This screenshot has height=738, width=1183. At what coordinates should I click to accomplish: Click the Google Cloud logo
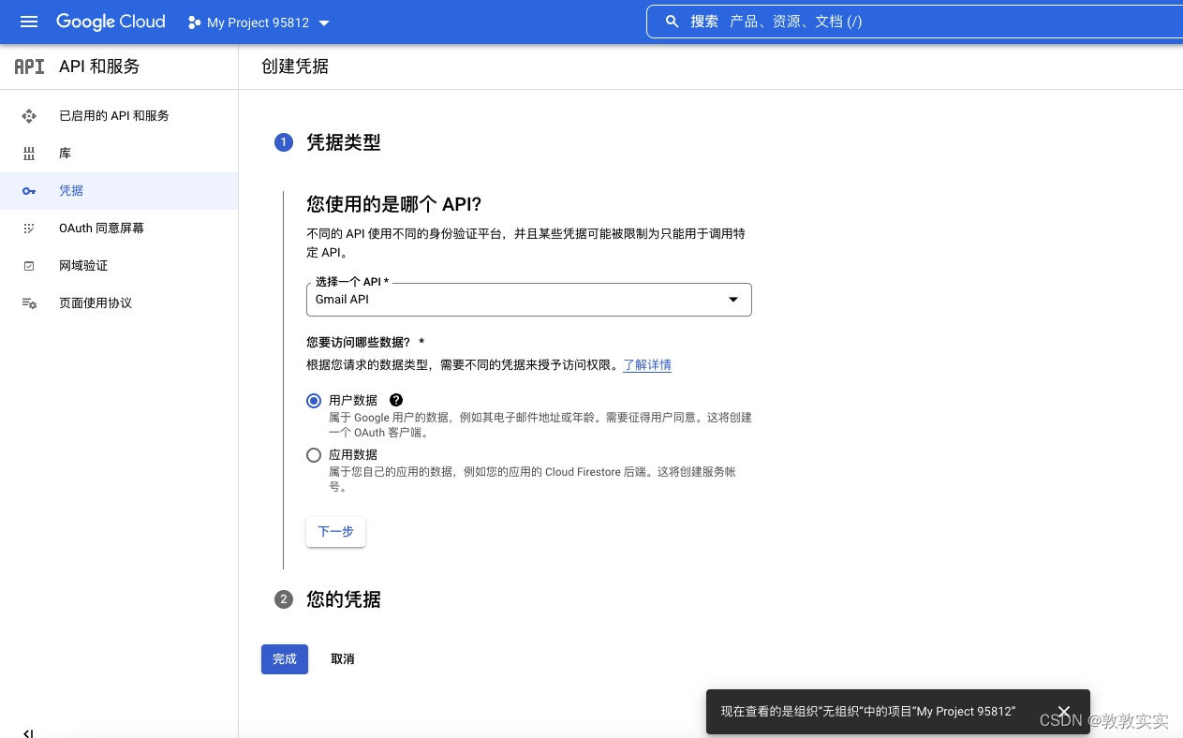coord(111,22)
